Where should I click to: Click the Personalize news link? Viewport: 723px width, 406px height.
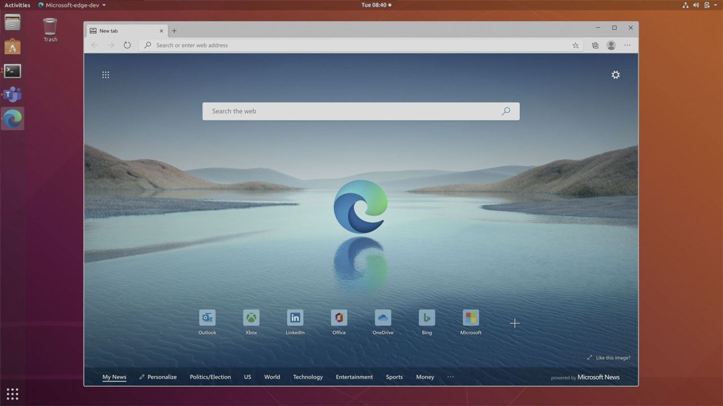(x=158, y=377)
